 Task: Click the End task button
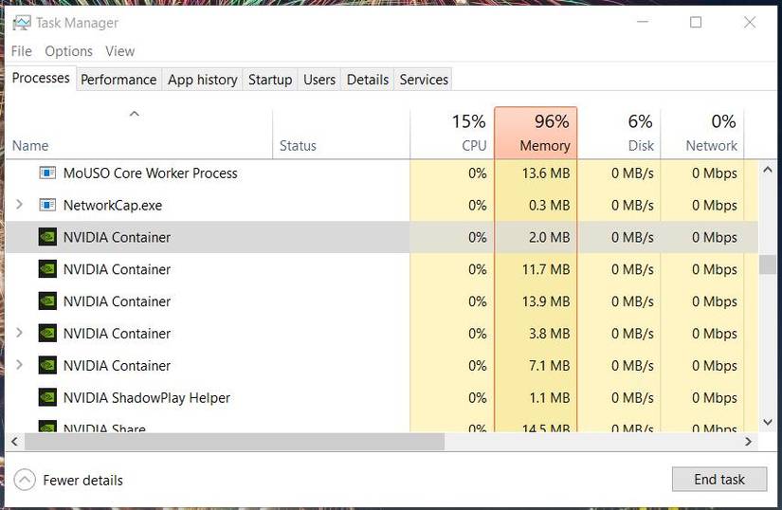click(719, 480)
